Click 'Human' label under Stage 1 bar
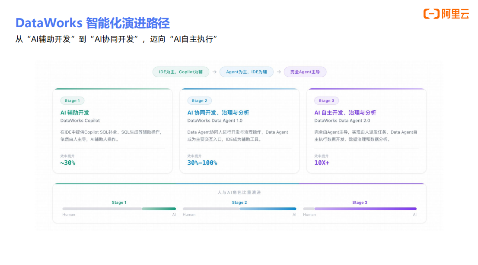 69,215
